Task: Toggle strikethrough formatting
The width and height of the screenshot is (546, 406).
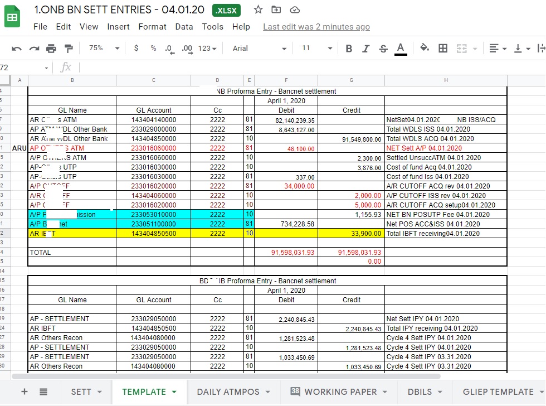Action: pyautogui.click(x=383, y=49)
